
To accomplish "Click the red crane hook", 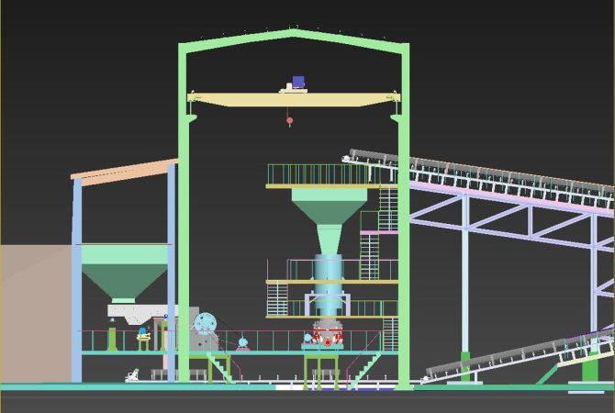I will tap(289, 120).
